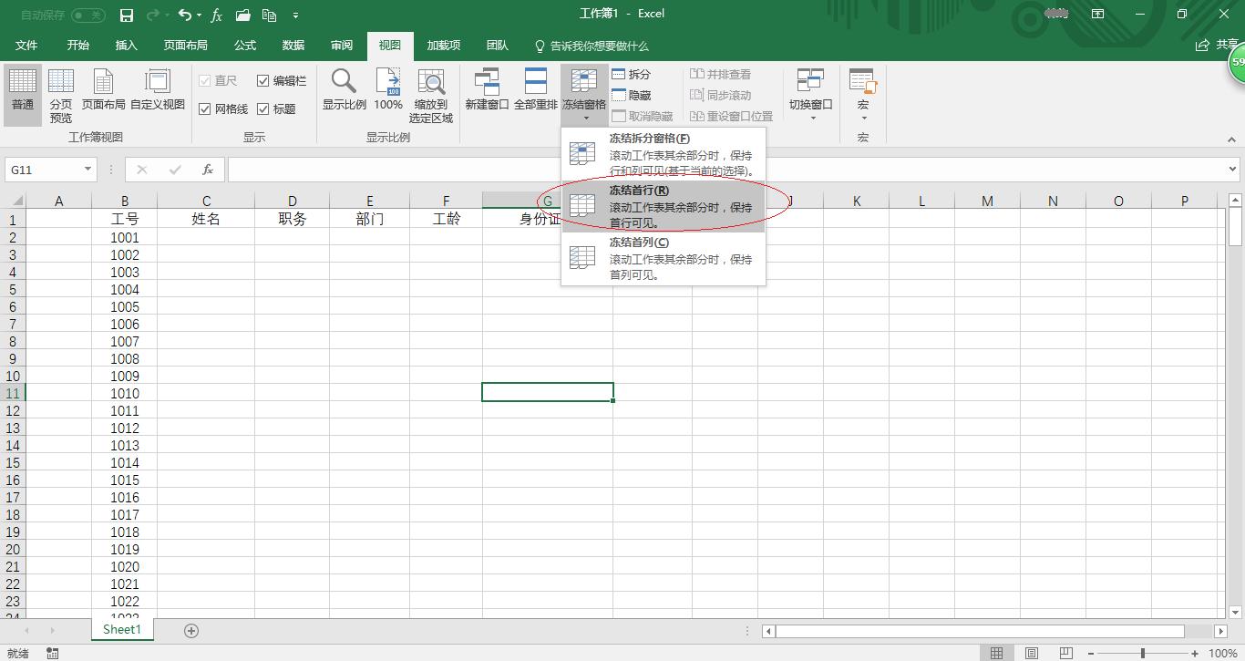Open the Name Box dropdown arrow
The width and height of the screenshot is (1245, 661).
tap(87, 169)
